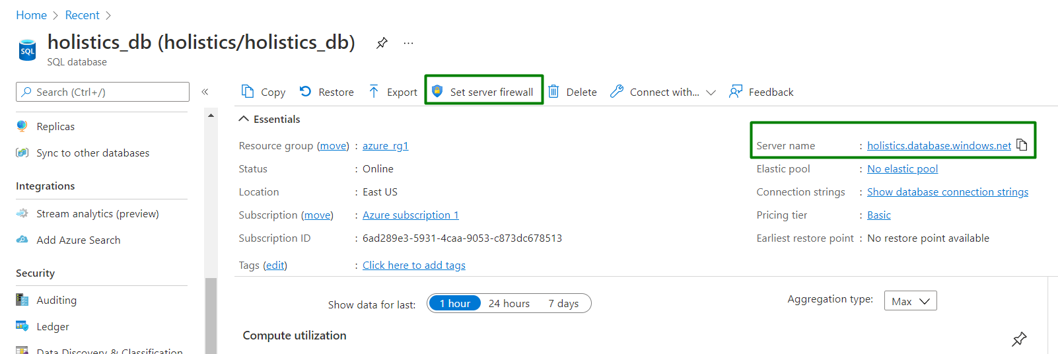The image size is (1058, 354).
Task: Click the Stream analytics gear icon
Action: tap(22, 213)
